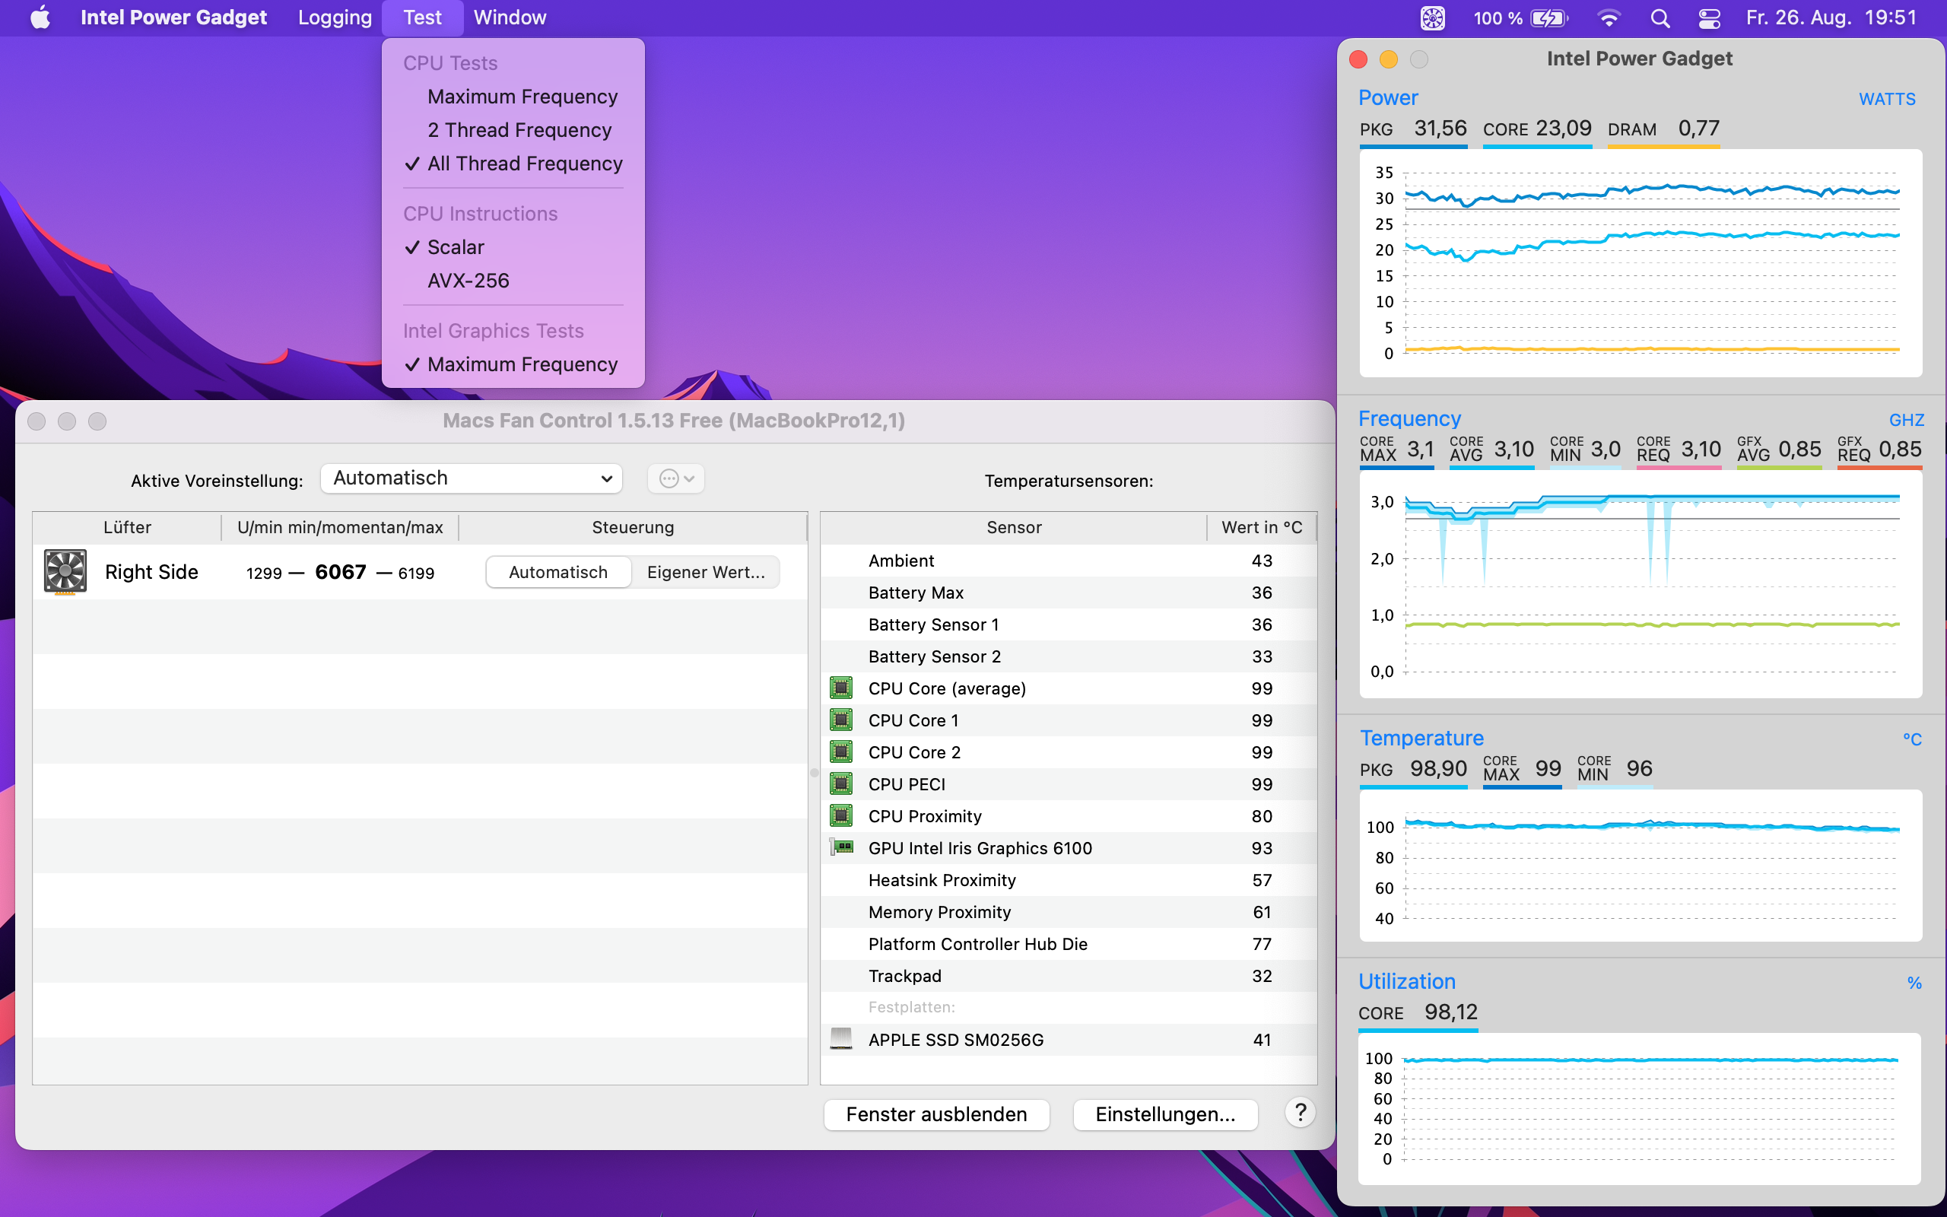The width and height of the screenshot is (1947, 1217).
Task: Select the Battery Max sensor row
Action: click(1069, 593)
